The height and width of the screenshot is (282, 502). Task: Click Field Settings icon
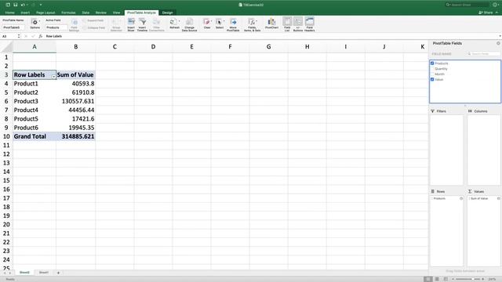pos(74,22)
